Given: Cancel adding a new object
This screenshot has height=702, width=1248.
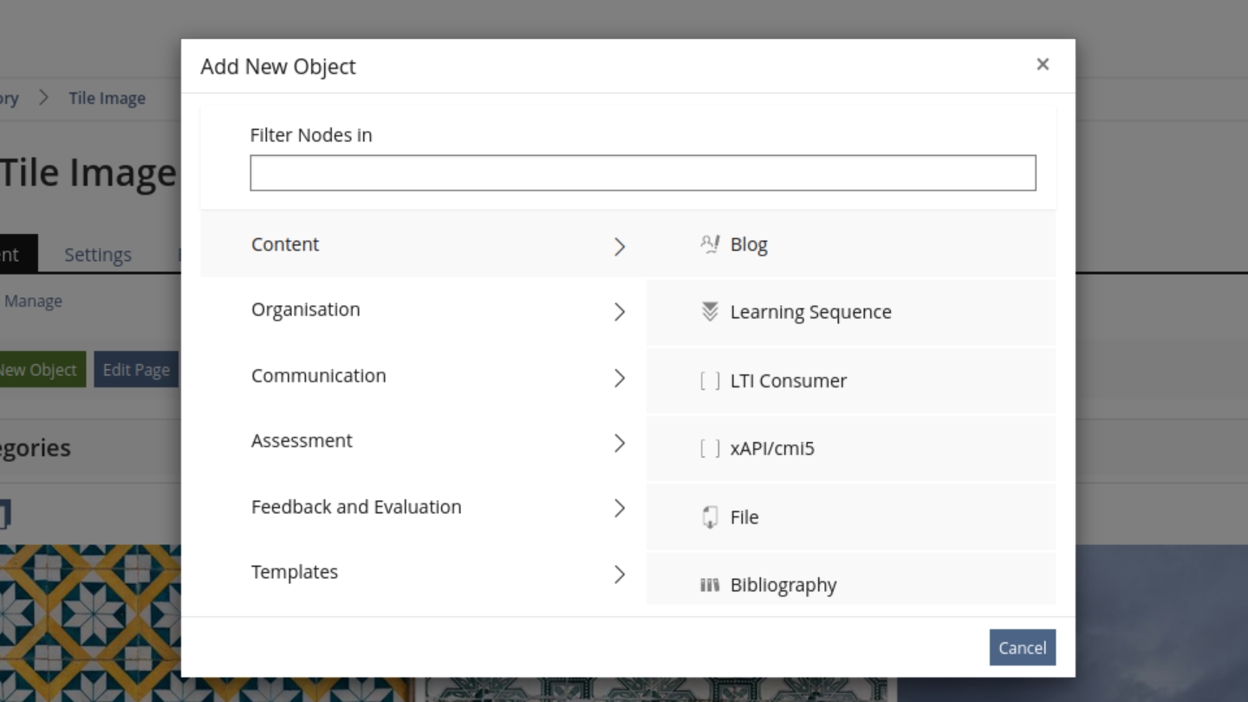Looking at the screenshot, I should pos(1023,647).
